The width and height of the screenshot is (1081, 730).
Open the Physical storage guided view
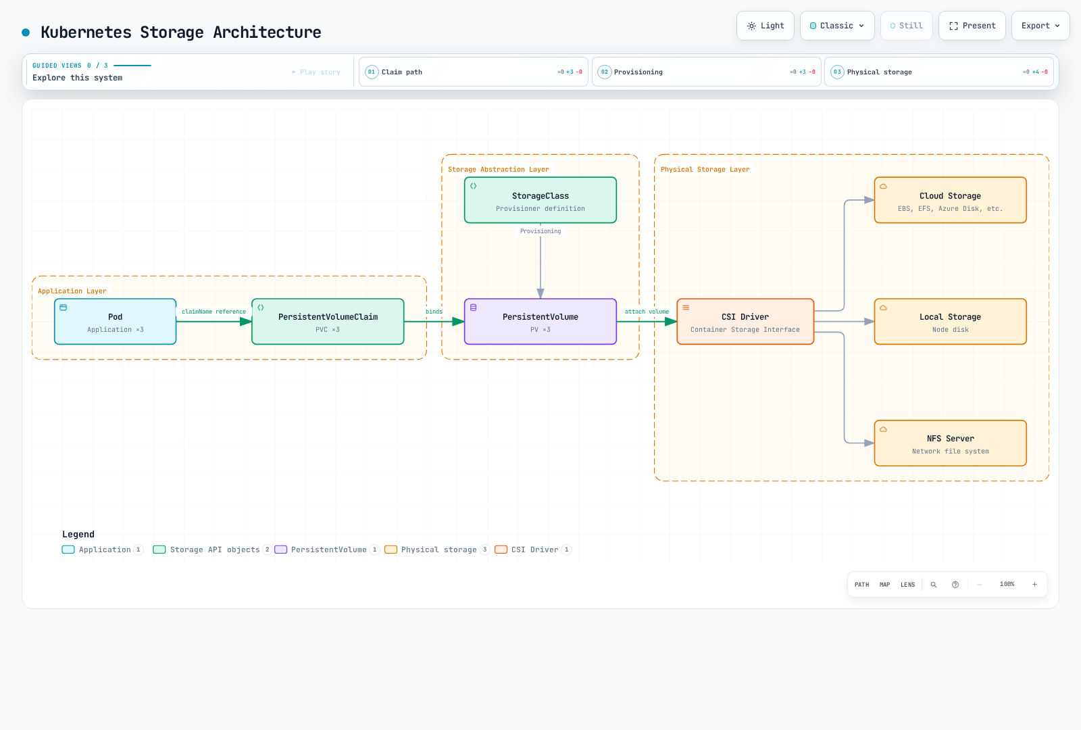(x=939, y=72)
